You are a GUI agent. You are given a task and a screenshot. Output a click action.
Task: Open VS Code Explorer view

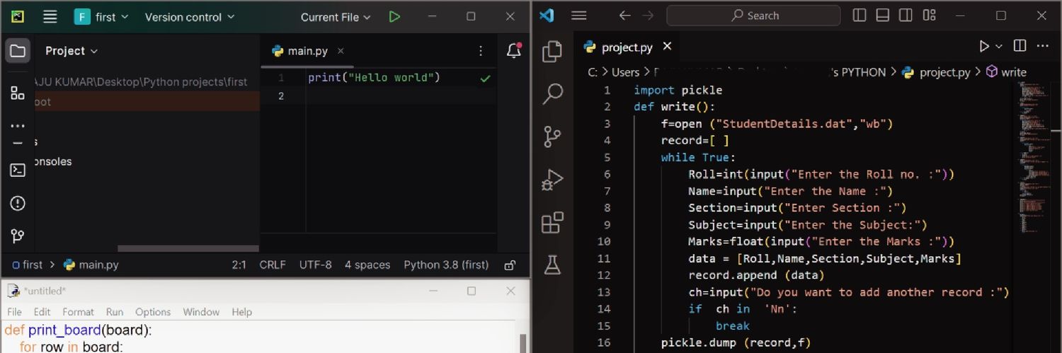(x=552, y=52)
